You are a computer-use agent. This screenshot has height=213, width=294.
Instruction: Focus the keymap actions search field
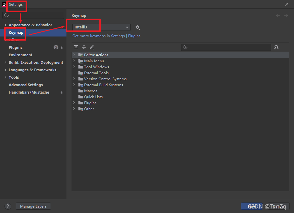[226, 47]
